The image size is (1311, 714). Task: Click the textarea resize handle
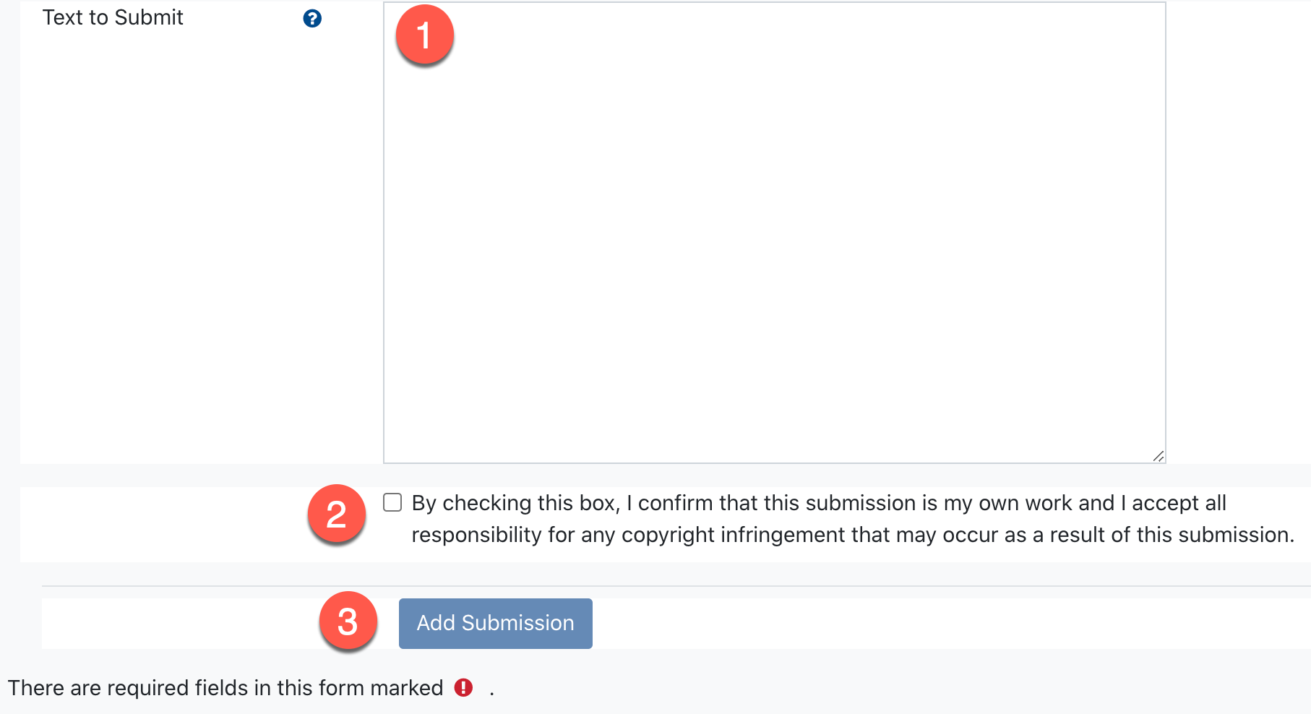pos(1157,455)
